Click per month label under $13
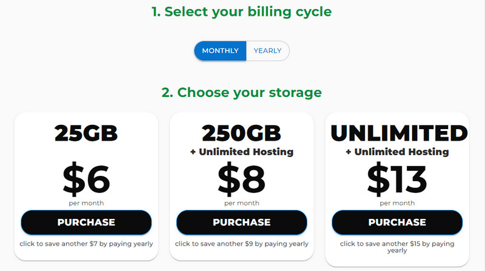 tap(397, 202)
